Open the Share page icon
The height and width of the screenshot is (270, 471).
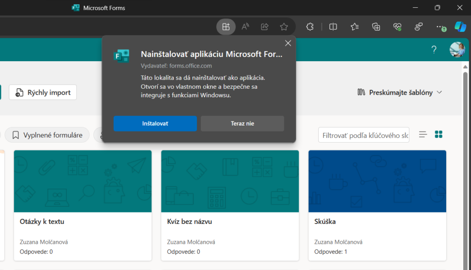(264, 27)
